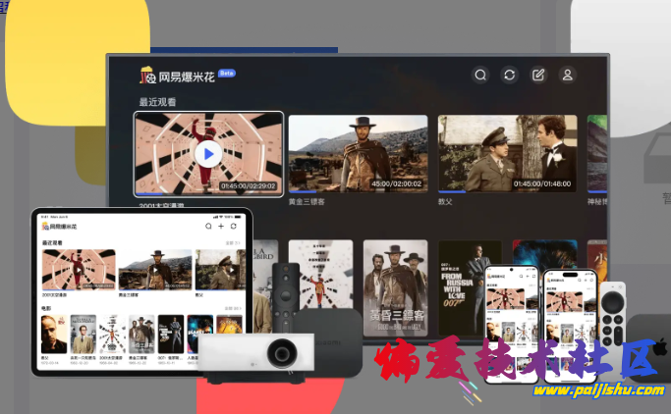This screenshot has width=671, height=414.
Task: Click the Beta badge beside the app name
Action: click(x=226, y=74)
